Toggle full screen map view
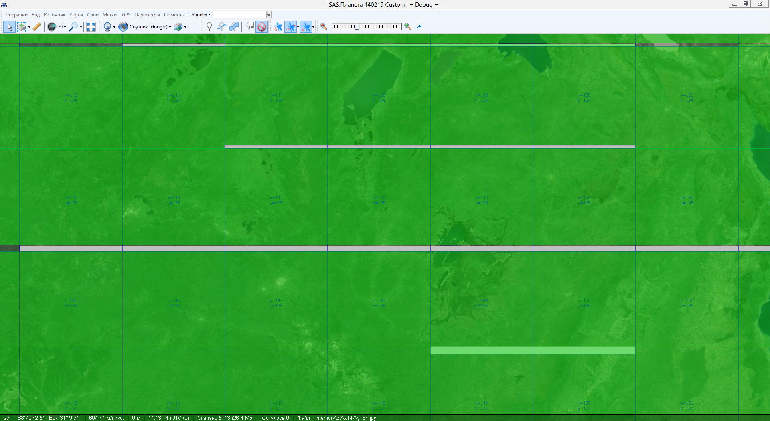Screen dimensions: 770x421 pos(91,27)
